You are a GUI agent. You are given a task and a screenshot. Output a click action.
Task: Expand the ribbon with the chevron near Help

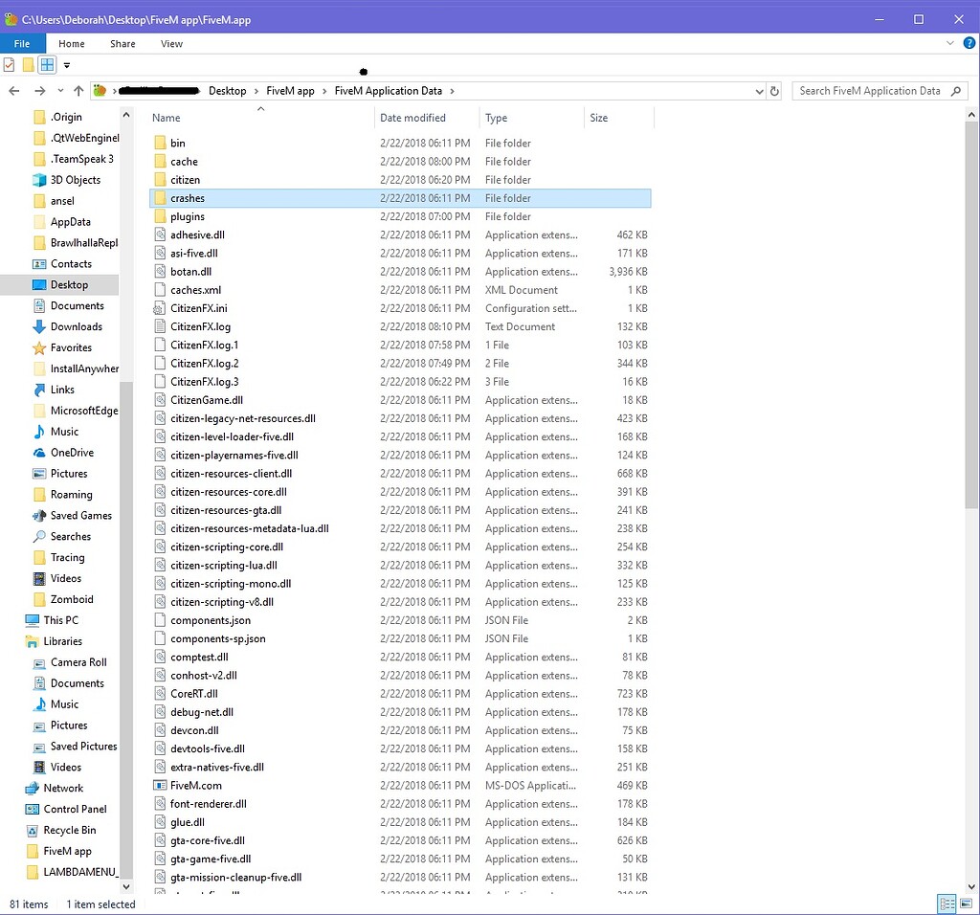tap(951, 43)
